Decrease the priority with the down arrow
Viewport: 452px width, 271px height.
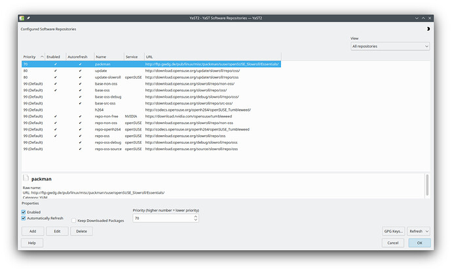196,220
